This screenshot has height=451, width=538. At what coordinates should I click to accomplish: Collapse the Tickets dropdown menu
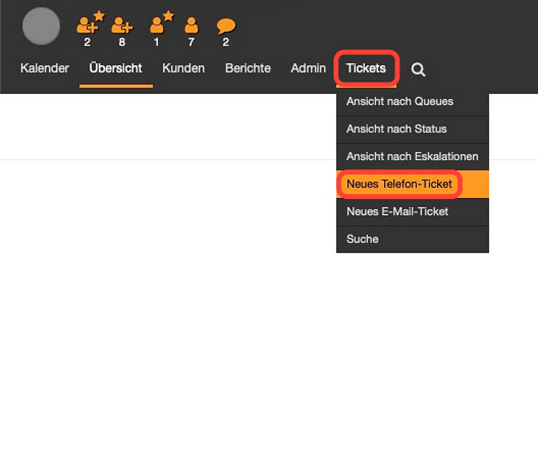pyautogui.click(x=366, y=68)
